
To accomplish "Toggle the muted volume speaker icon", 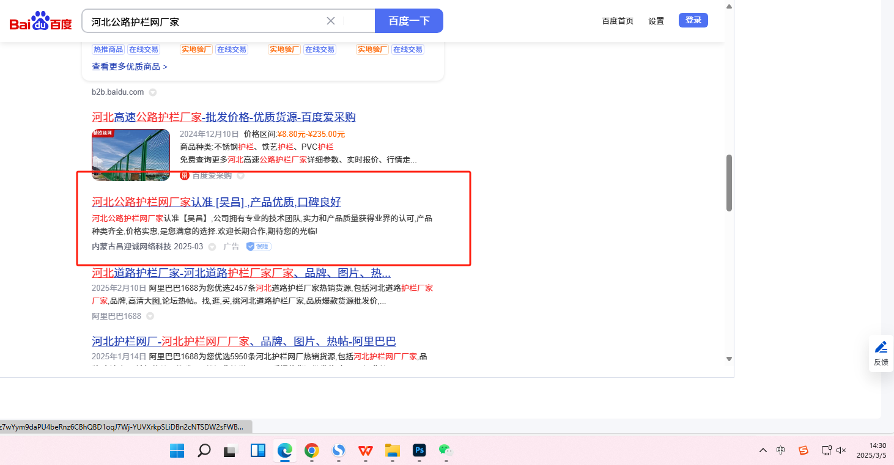I will (841, 450).
